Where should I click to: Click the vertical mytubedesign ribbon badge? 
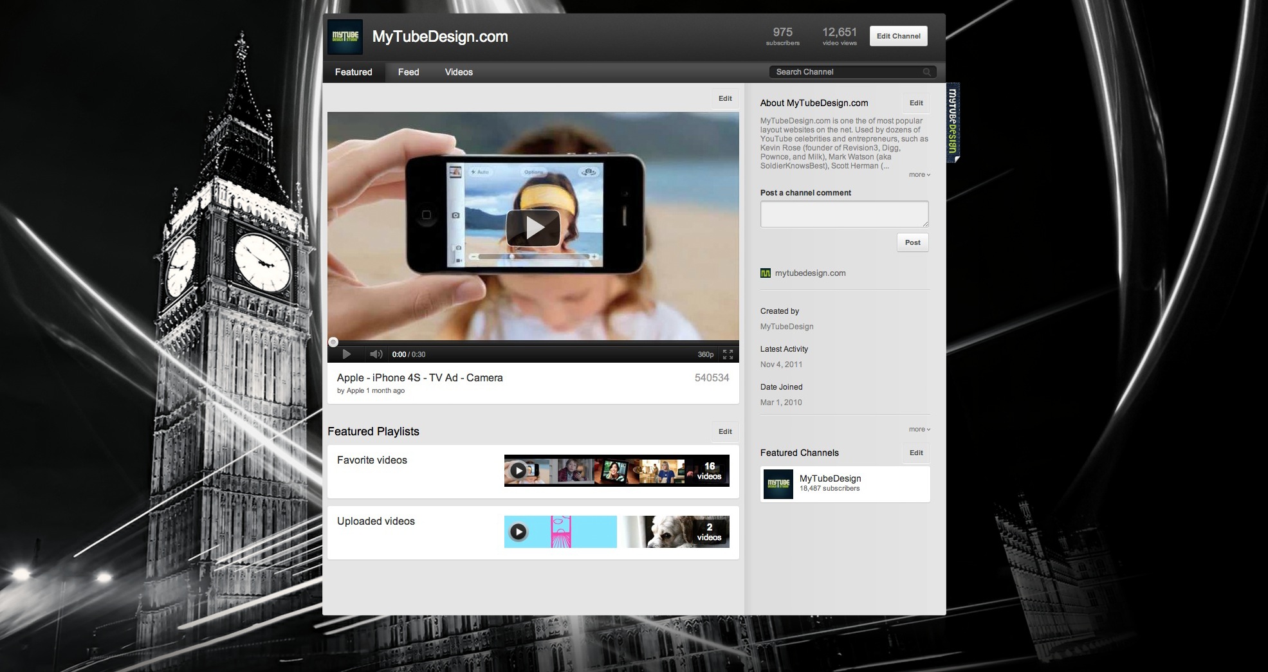pyautogui.click(x=953, y=122)
